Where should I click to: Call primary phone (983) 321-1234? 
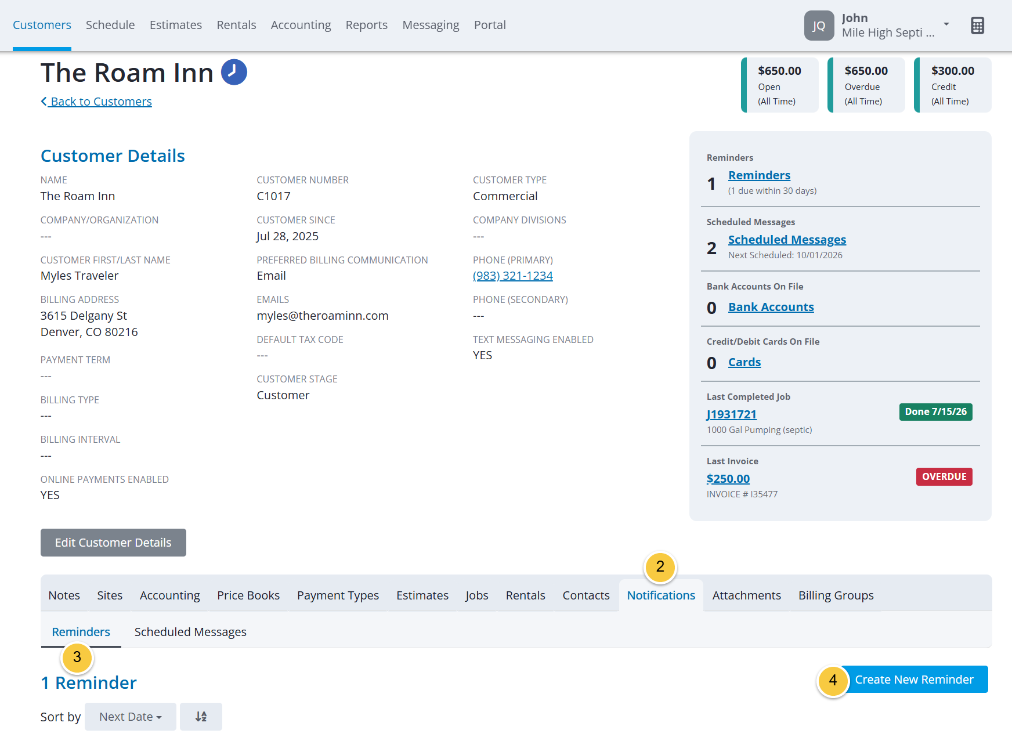click(513, 276)
